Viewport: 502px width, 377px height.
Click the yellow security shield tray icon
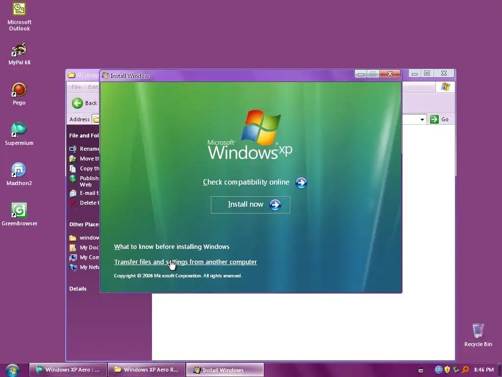point(447,370)
